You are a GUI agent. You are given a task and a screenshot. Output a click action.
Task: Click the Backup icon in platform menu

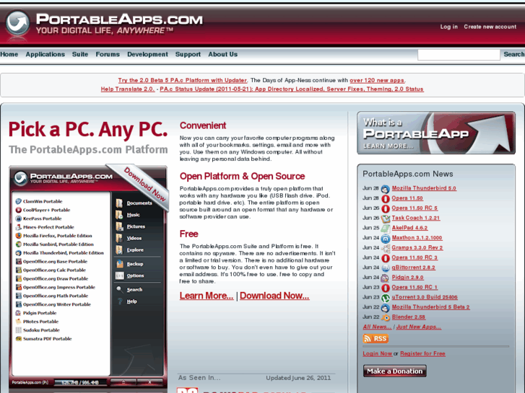[x=120, y=264]
